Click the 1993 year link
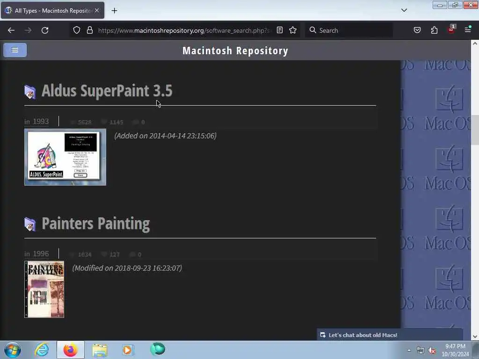The image size is (479, 359). [x=41, y=122]
